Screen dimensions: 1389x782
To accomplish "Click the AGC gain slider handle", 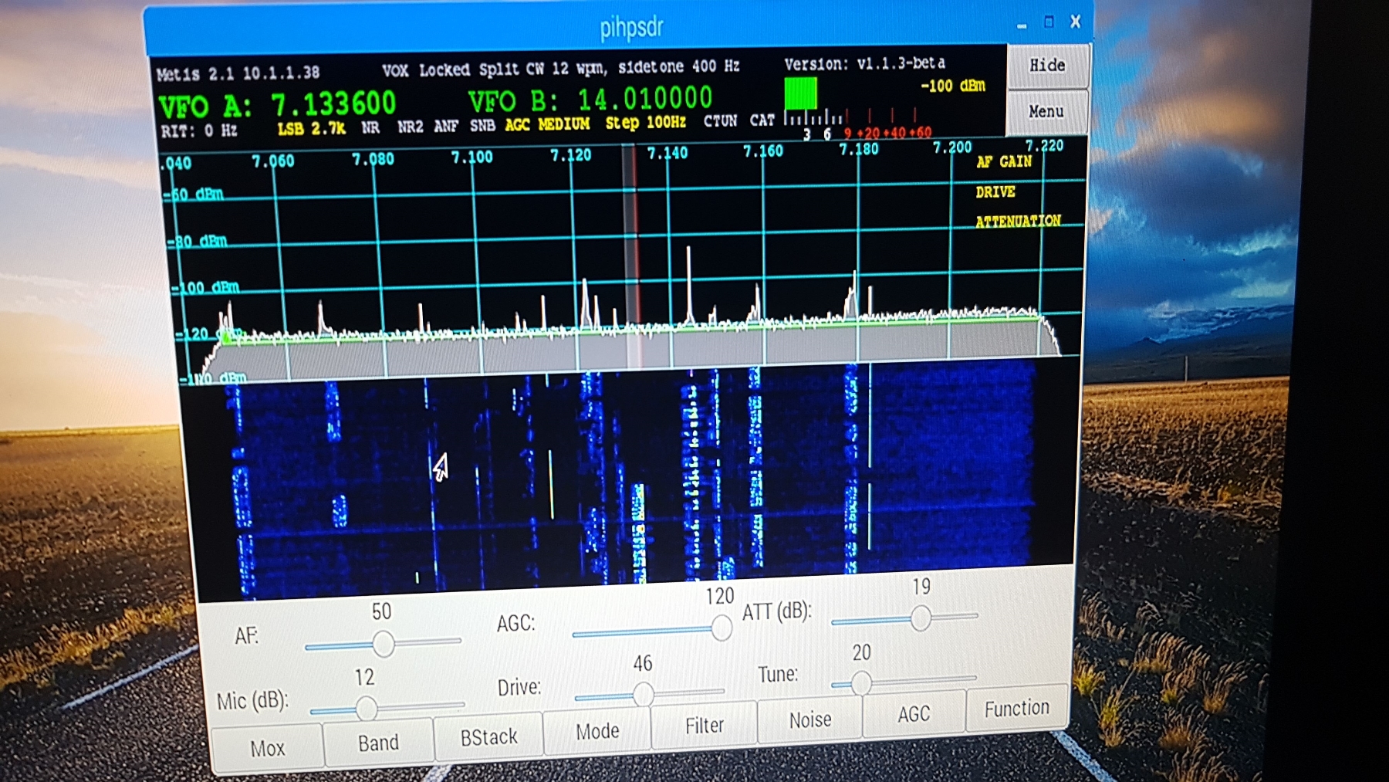I will click(722, 628).
